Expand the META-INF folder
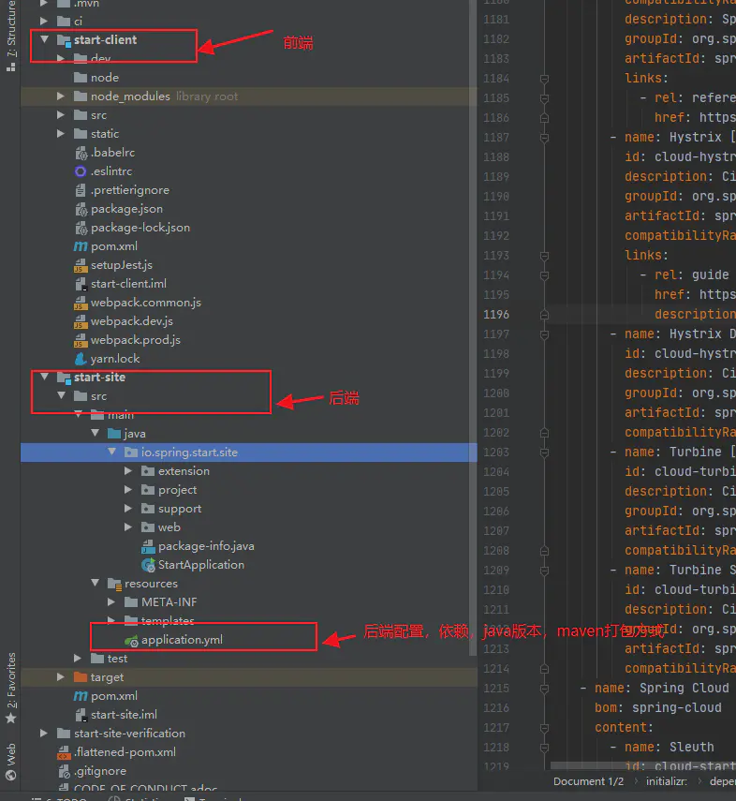736x801 pixels. [111, 602]
